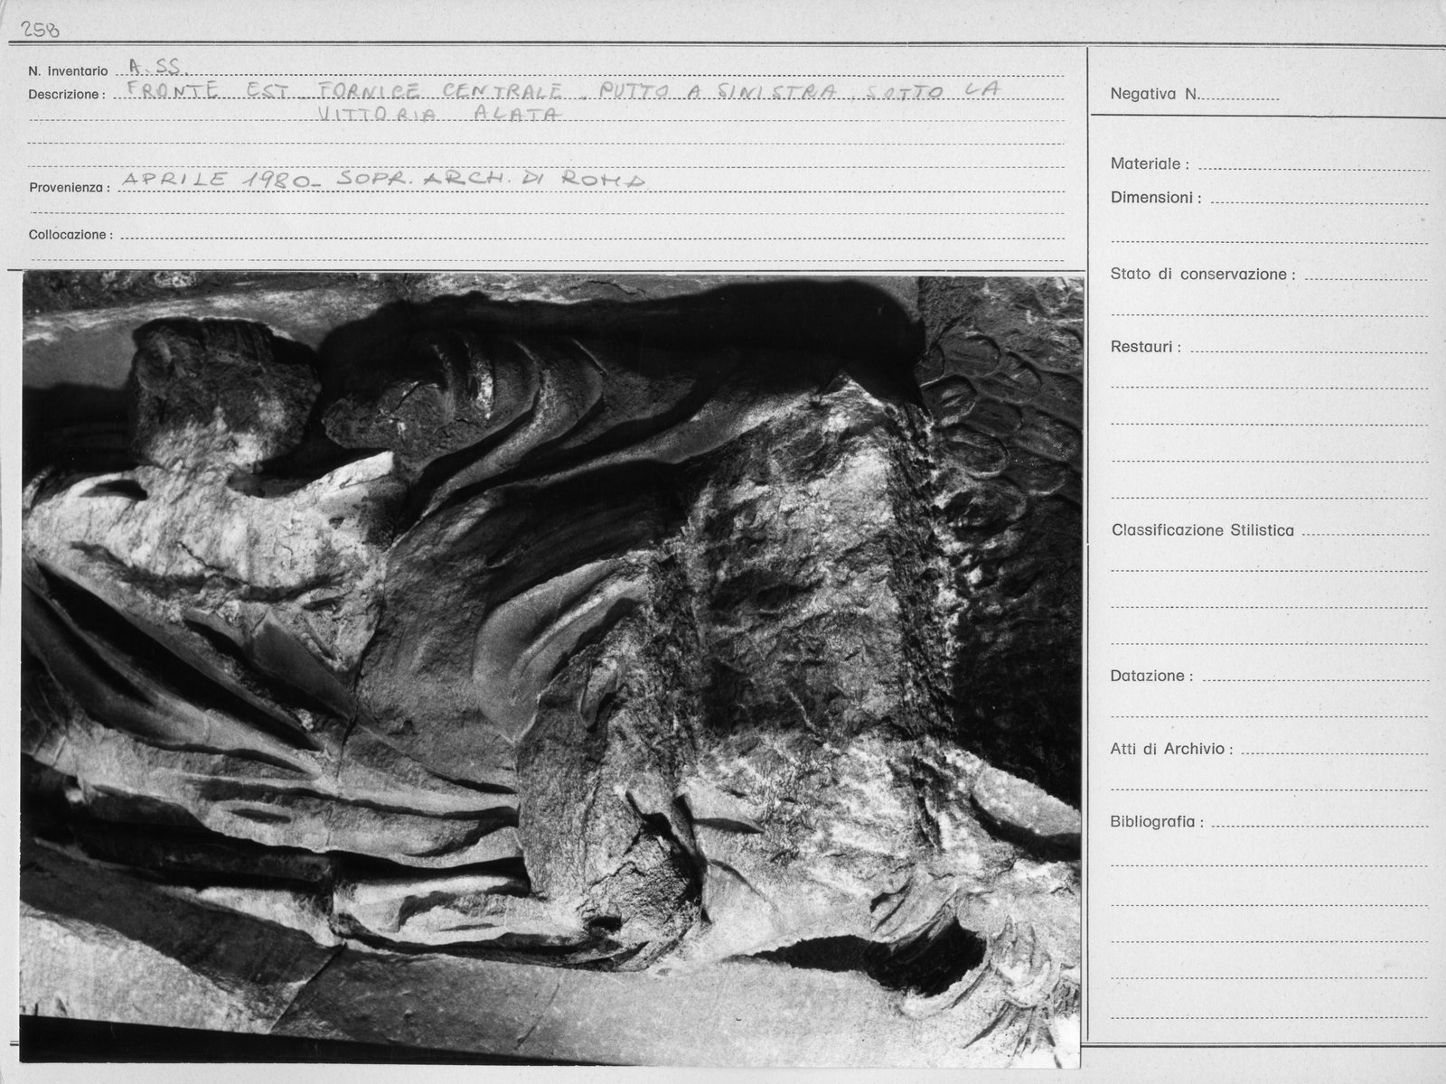Click the 'APRILE 1980 - SOPR. ARCH. DI ROMA' entry
The width and height of the screenshot is (1446, 1084).
click(383, 179)
